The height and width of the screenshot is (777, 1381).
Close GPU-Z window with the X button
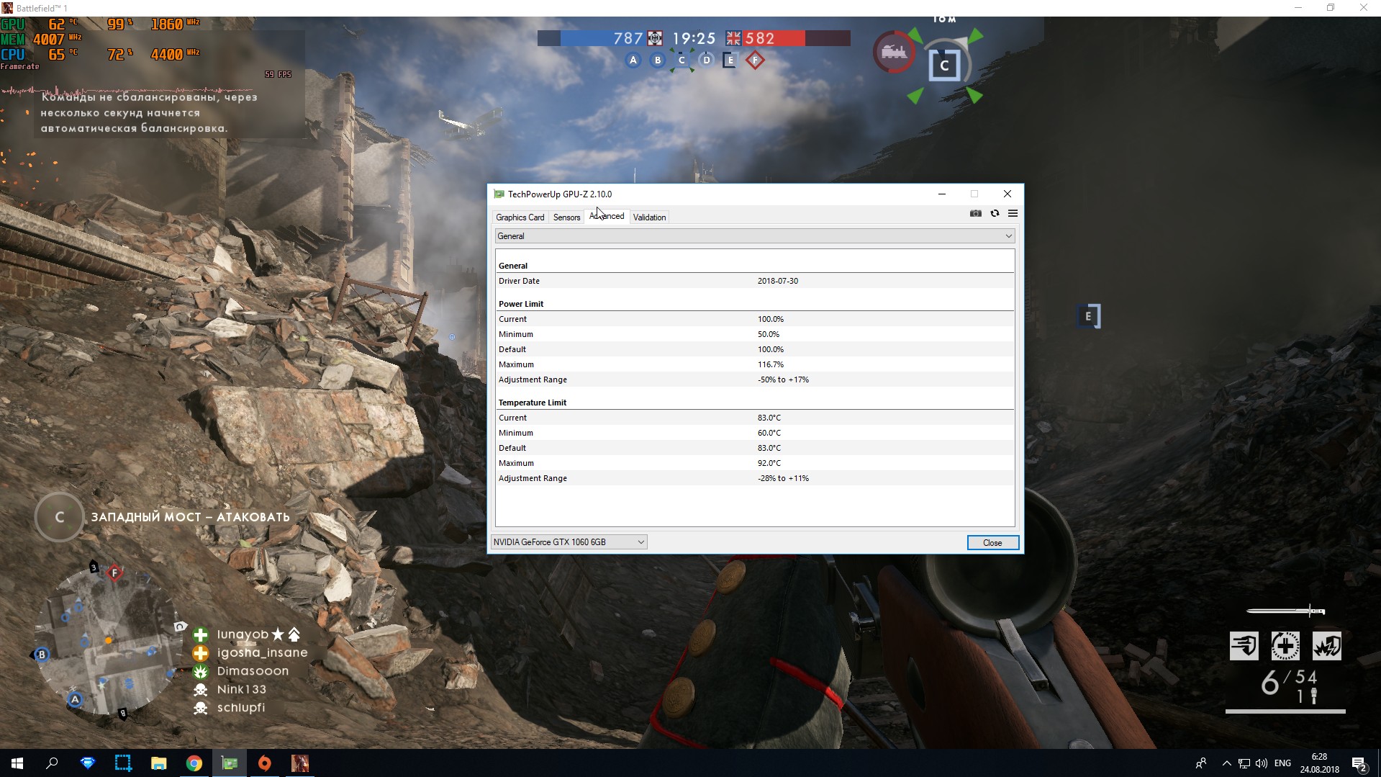pyautogui.click(x=1008, y=194)
